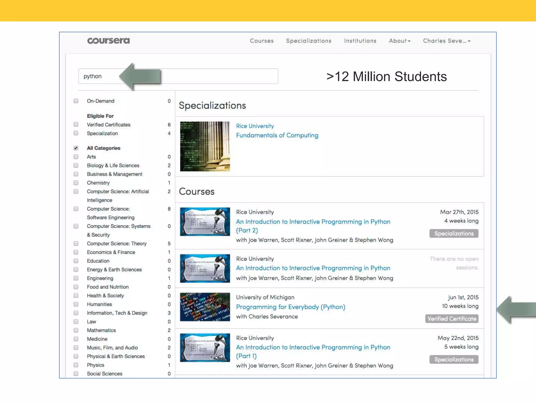Open Programming for Everybody (Python) course
Viewport: 536px width, 402px height.
pyautogui.click(x=291, y=307)
